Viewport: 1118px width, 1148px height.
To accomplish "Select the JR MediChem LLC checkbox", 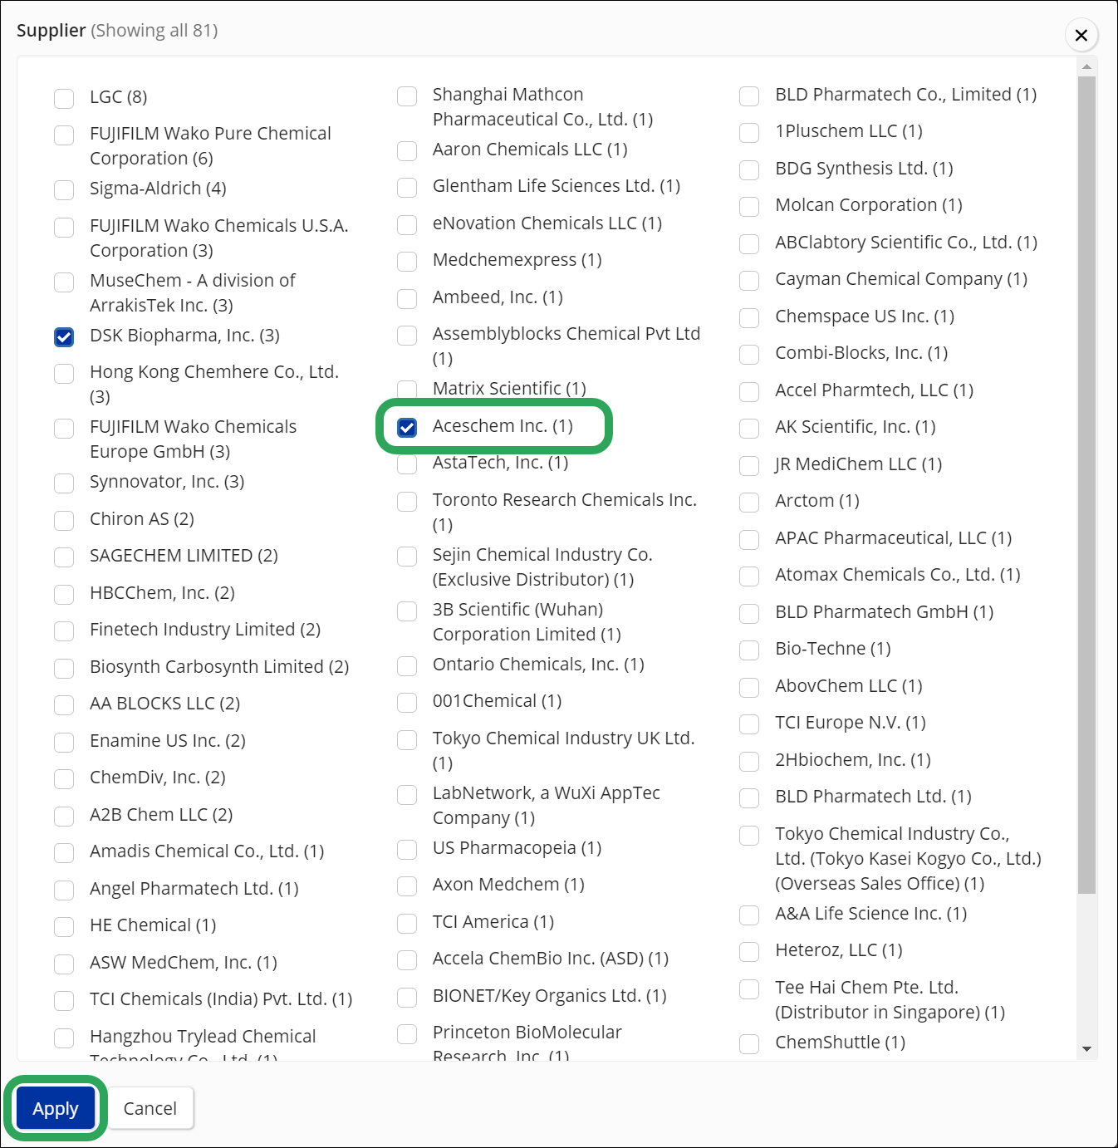I will tap(749, 466).
